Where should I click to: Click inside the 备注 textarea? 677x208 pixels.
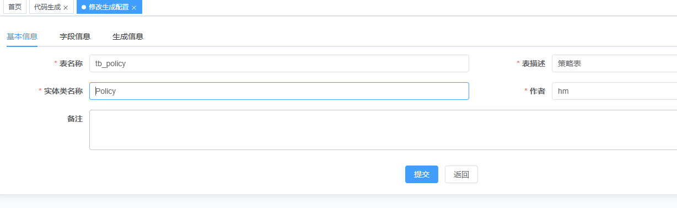[x=383, y=130]
